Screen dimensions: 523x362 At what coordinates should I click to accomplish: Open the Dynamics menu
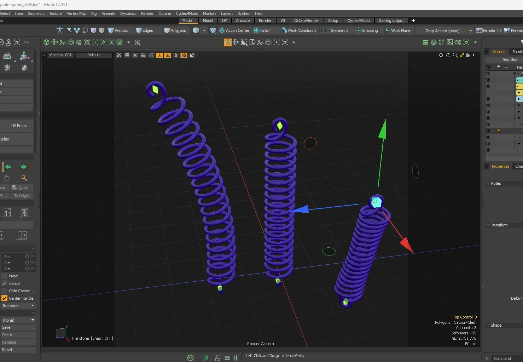pyautogui.click(x=128, y=13)
